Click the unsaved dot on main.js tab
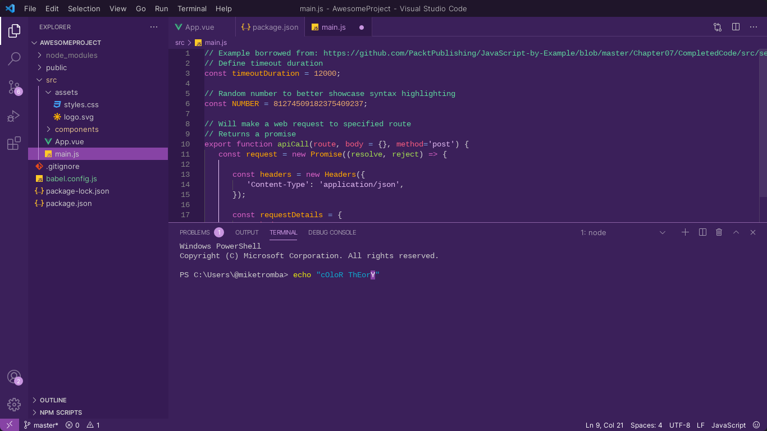The height and width of the screenshot is (431, 767). point(362,27)
